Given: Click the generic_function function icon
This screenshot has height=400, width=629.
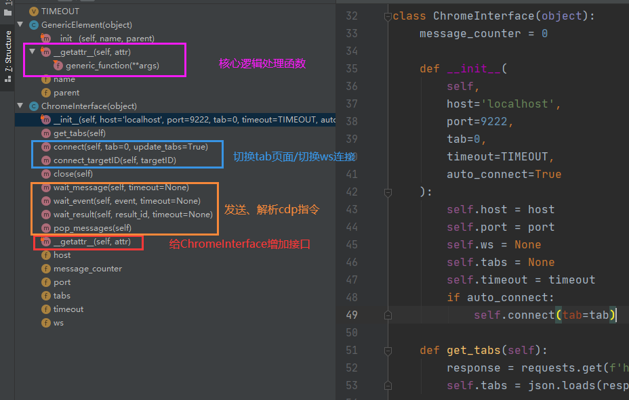Looking at the screenshot, I should coord(58,65).
